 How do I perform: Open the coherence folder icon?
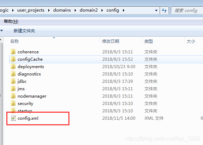click(x=13, y=52)
